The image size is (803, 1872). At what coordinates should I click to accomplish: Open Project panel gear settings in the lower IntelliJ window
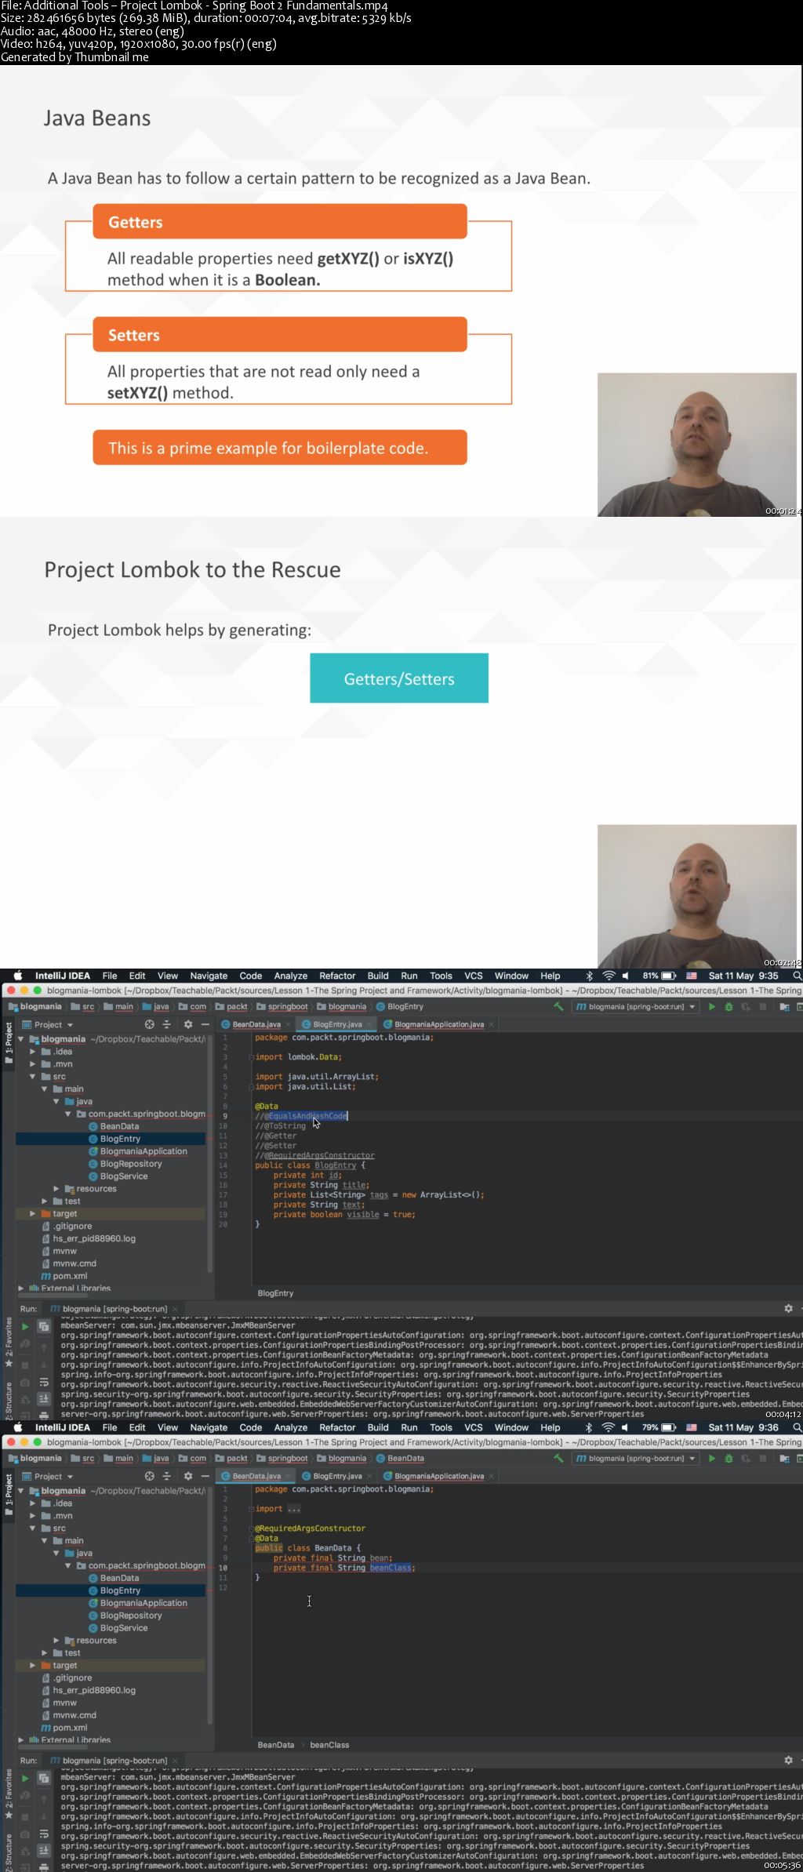point(188,1476)
